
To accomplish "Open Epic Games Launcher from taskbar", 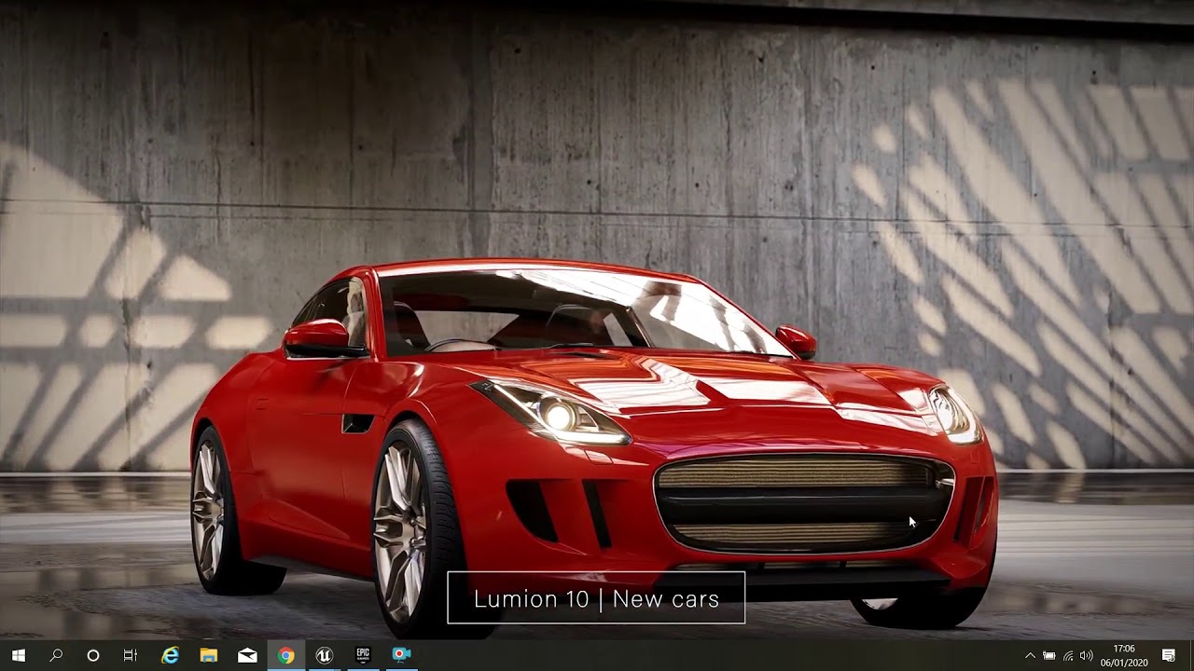I will click(x=363, y=655).
